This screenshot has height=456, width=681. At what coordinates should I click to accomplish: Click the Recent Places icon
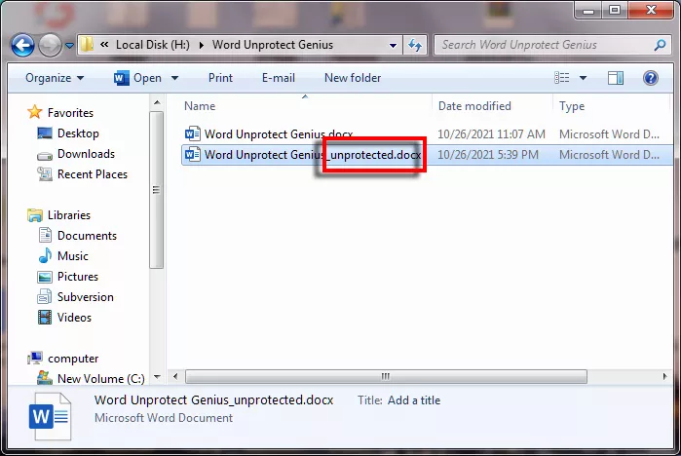44,174
